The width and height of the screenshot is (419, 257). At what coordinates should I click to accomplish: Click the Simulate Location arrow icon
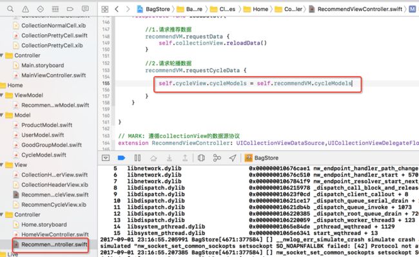(x=233, y=158)
